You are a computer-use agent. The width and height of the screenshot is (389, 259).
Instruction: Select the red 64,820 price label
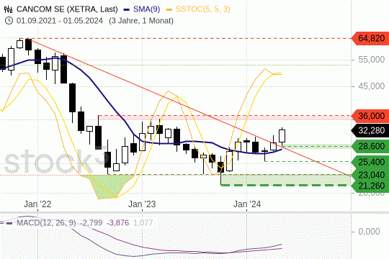370,38
